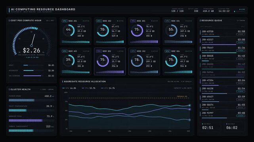This screenshot has height=142, width=254.
Task: Open the history sparkline on Node C02 card
Action: pyautogui.click(x=144, y=72)
